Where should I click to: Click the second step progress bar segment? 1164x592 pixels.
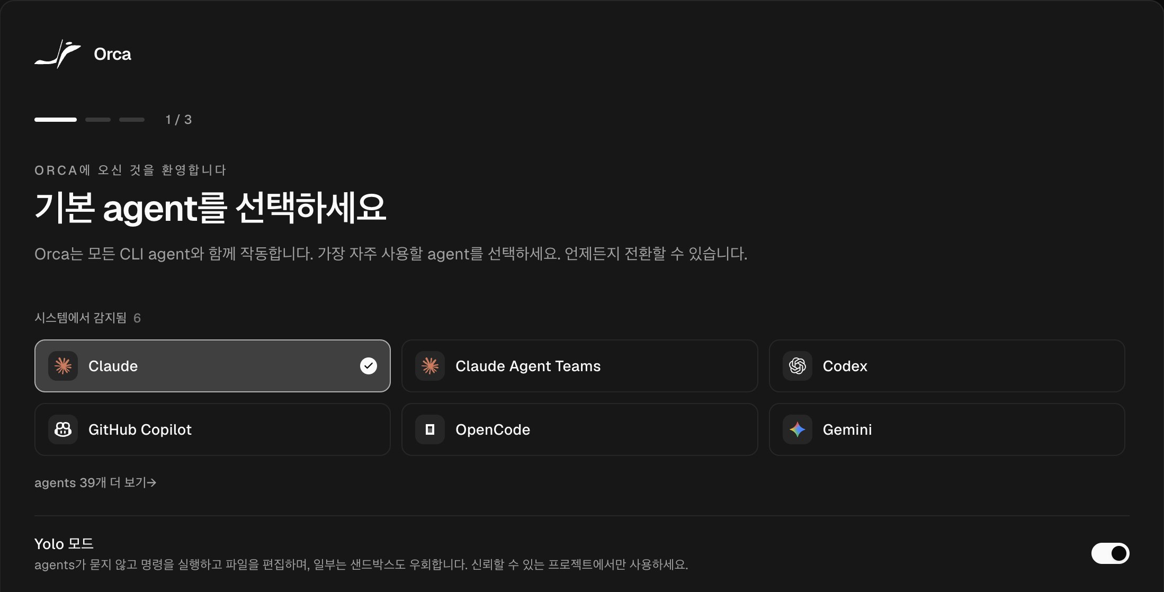pos(98,120)
